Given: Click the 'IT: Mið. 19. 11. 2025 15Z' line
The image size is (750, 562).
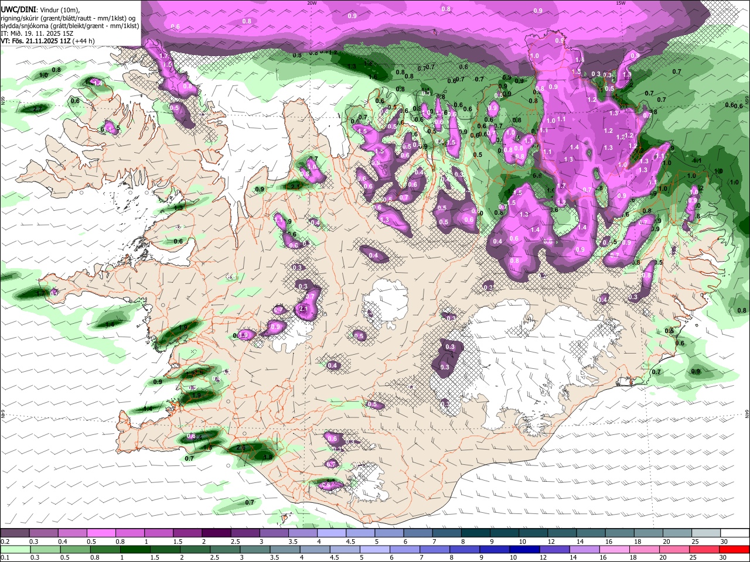Looking at the screenshot, I should 37,33.
